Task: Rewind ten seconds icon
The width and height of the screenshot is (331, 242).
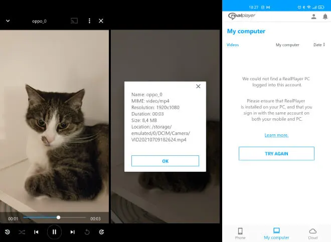Action: coord(8,232)
